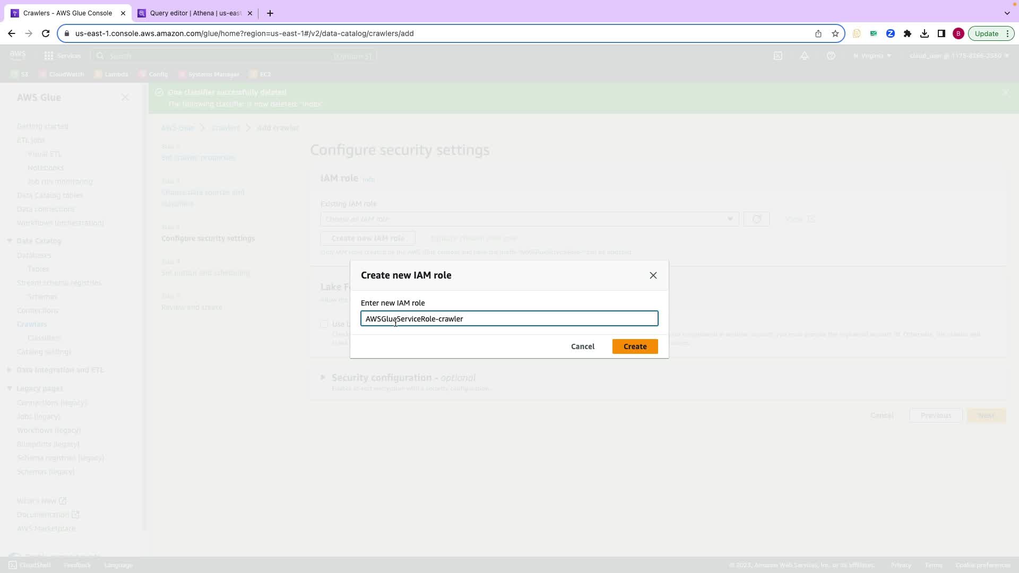Open the AWS CloudShell toolbar icon
The width and height of the screenshot is (1019, 573).
coord(778,56)
